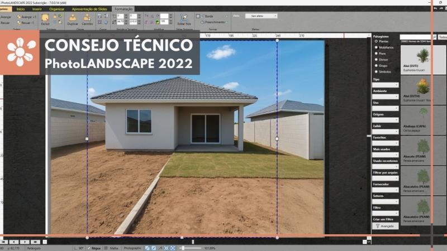The width and height of the screenshot is (447, 251).
Task: Click the Avançado filter button
Action: click(x=385, y=226)
